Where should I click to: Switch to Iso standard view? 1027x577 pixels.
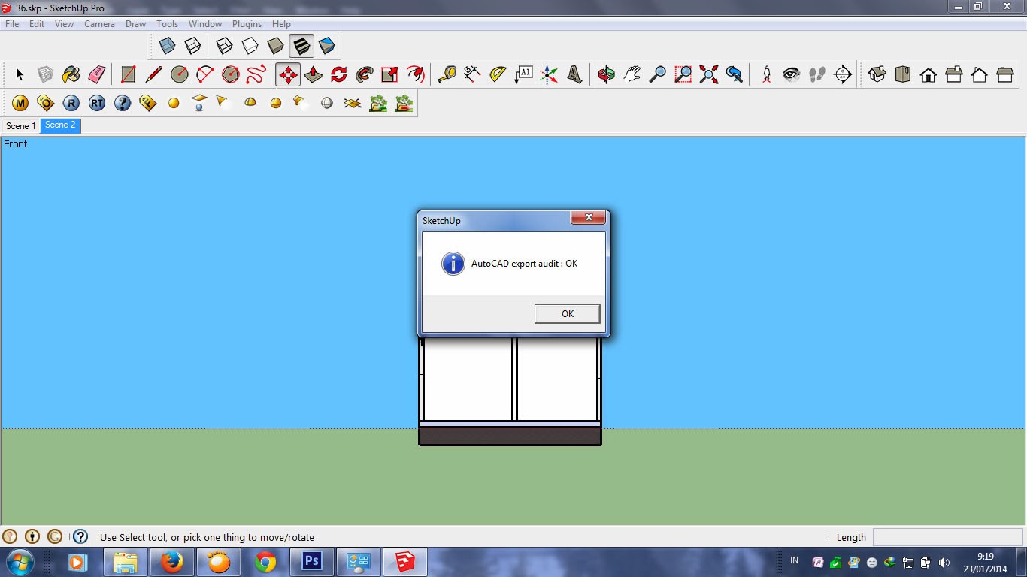pos(877,74)
